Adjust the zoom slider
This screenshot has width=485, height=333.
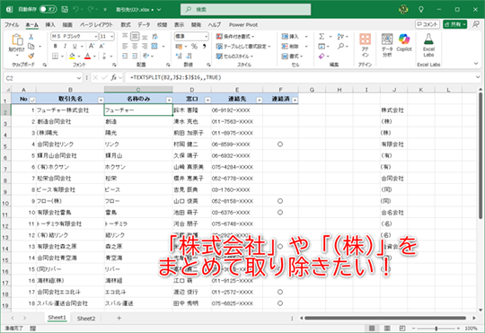click(436, 329)
